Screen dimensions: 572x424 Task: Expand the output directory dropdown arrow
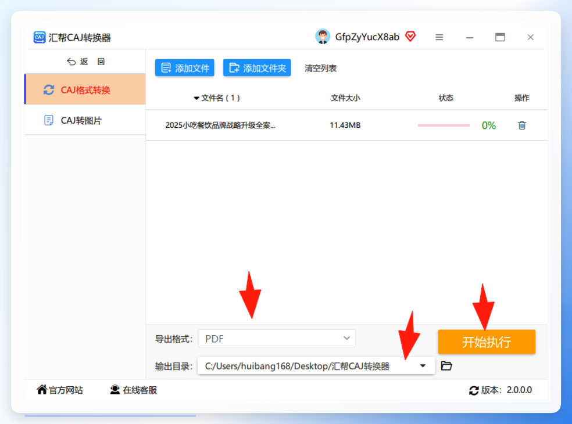[423, 366]
